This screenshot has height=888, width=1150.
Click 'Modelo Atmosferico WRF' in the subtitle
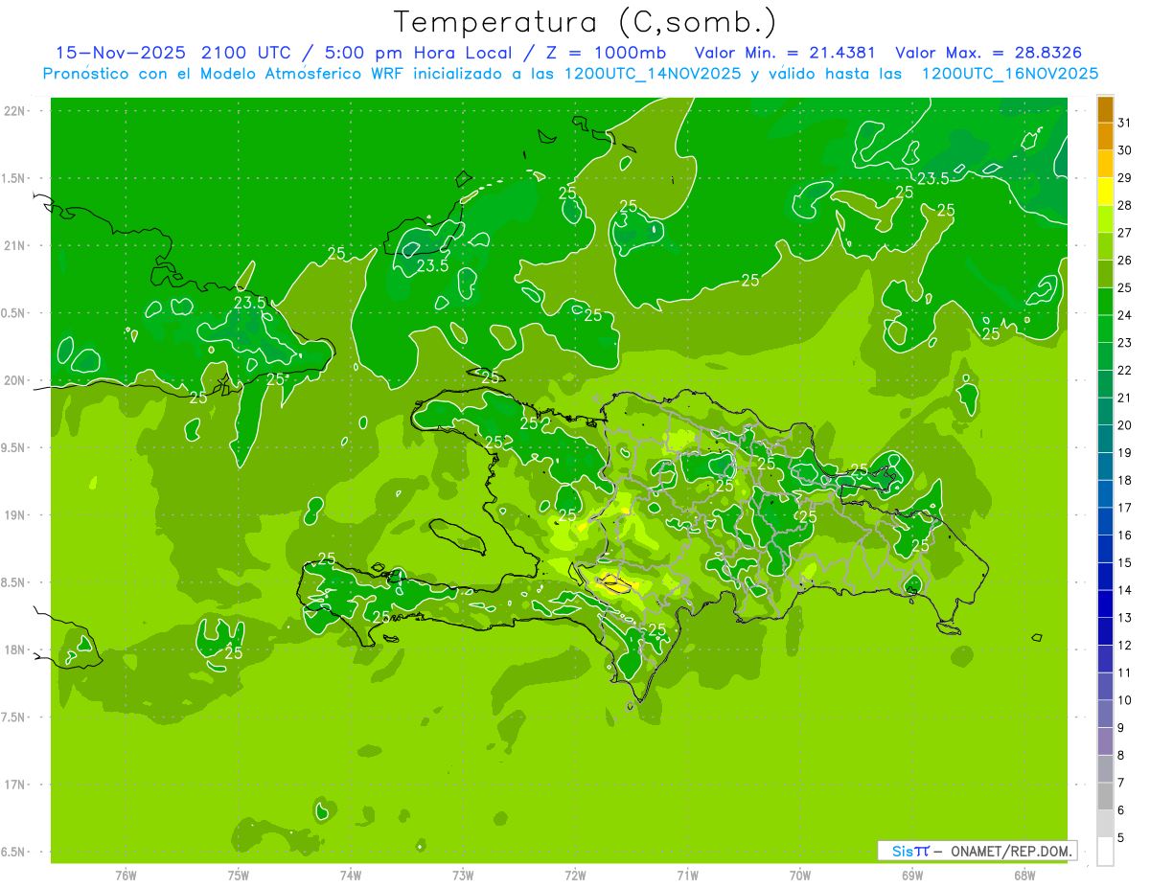point(308,74)
